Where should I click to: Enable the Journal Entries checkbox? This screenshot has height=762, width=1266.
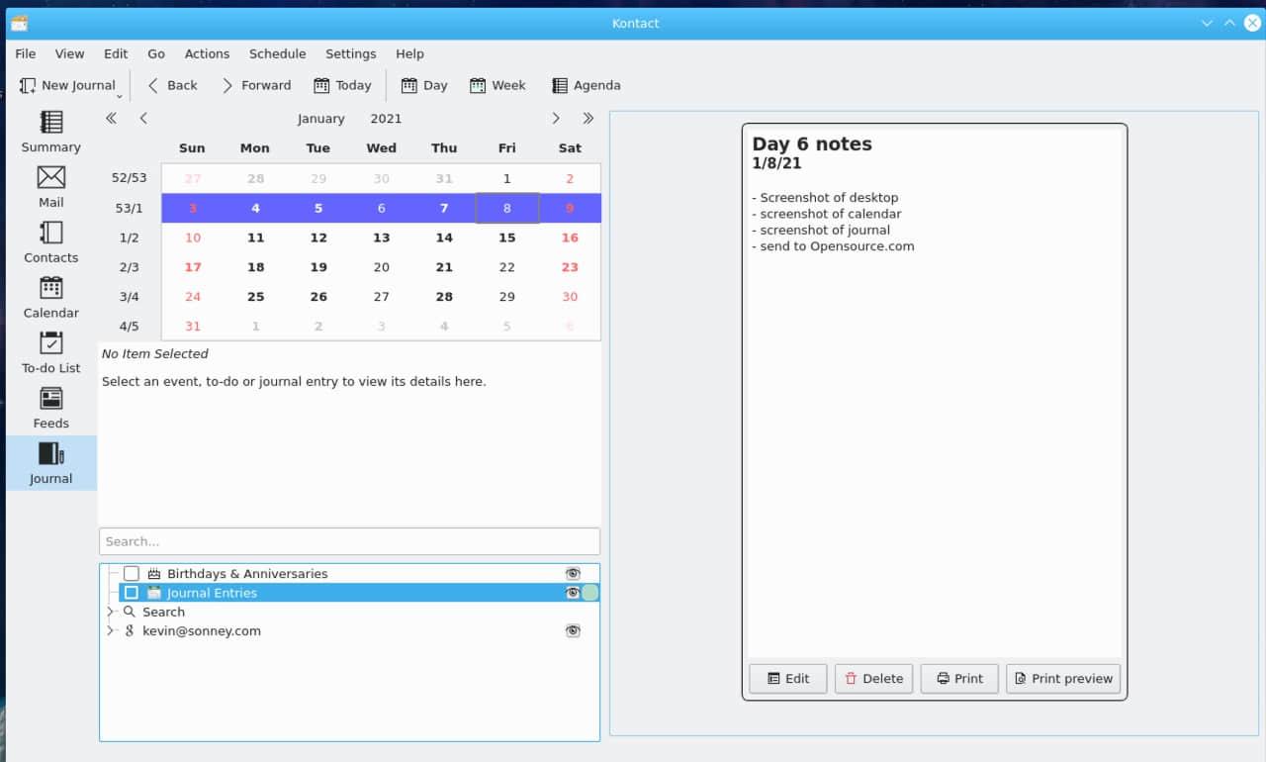132,593
